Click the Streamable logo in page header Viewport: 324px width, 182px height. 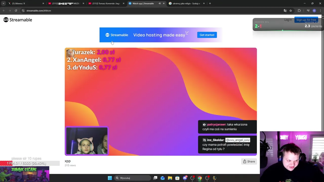click(x=18, y=20)
